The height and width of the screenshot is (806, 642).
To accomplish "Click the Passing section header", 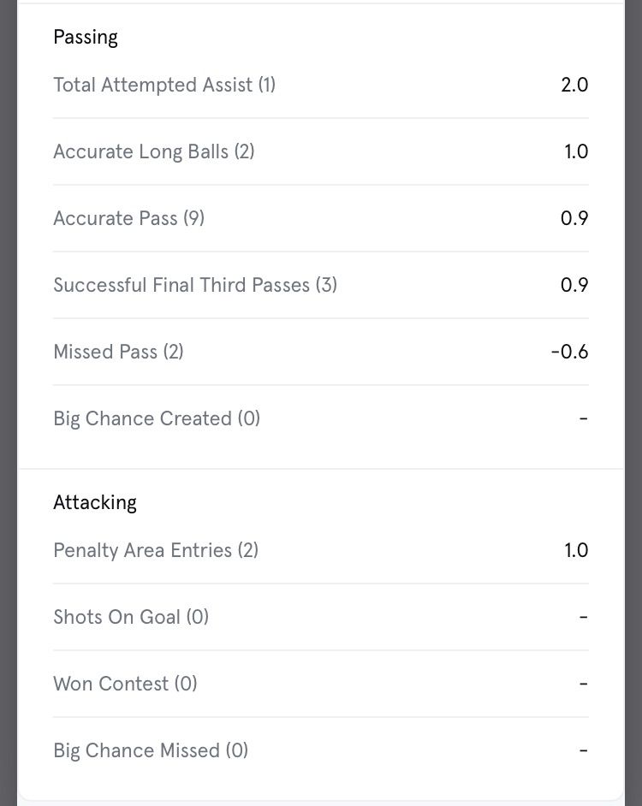I will (x=86, y=37).
